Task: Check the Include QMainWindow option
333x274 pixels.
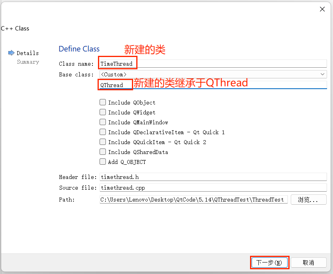Action: (x=103, y=122)
